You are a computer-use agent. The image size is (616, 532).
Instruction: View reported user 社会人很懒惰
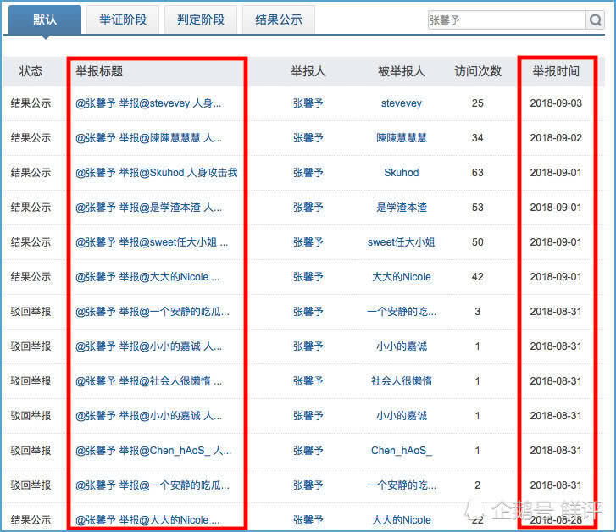[x=401, y=381]
